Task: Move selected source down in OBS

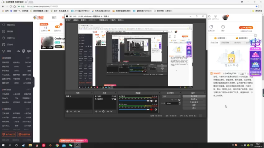Action: 111,111
